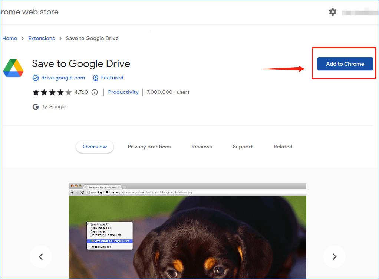The height and width of the screenshot is (279, 379).
Task: Click the Featured award badge icon
Action: click(95, 78)
